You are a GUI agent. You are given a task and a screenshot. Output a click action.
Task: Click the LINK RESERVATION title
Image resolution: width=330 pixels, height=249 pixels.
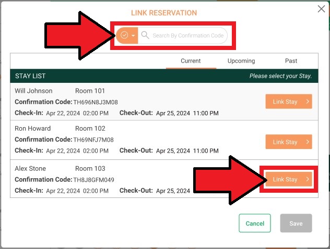[x=164, y=13]
